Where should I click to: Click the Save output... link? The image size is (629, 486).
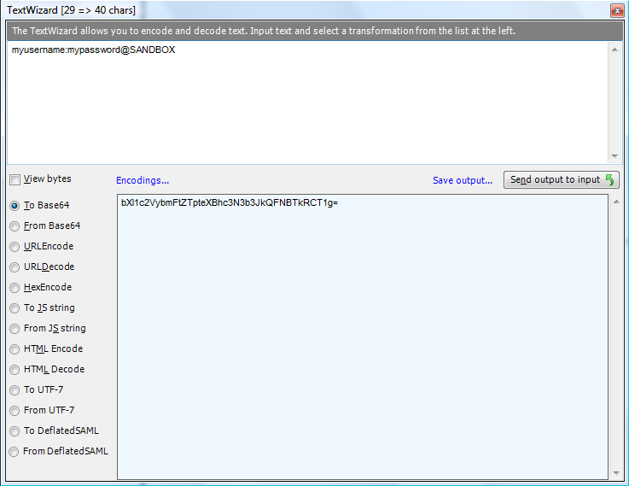(463, 180)
